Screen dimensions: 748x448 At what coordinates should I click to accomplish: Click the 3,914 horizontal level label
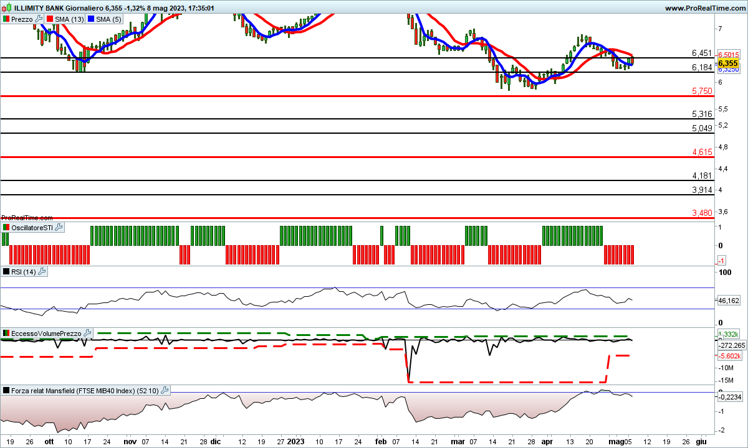(x=702, y=190)
